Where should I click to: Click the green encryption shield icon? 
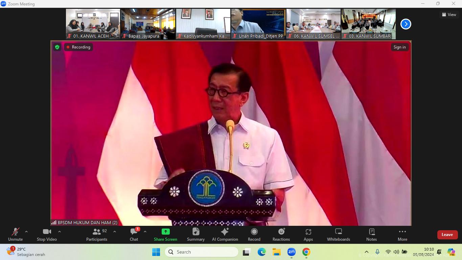57,47
